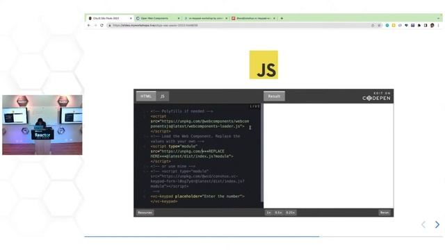Expand the tab search chevron
The height and width of the screenshot is (250, 445).
click(x=438, y=18)
